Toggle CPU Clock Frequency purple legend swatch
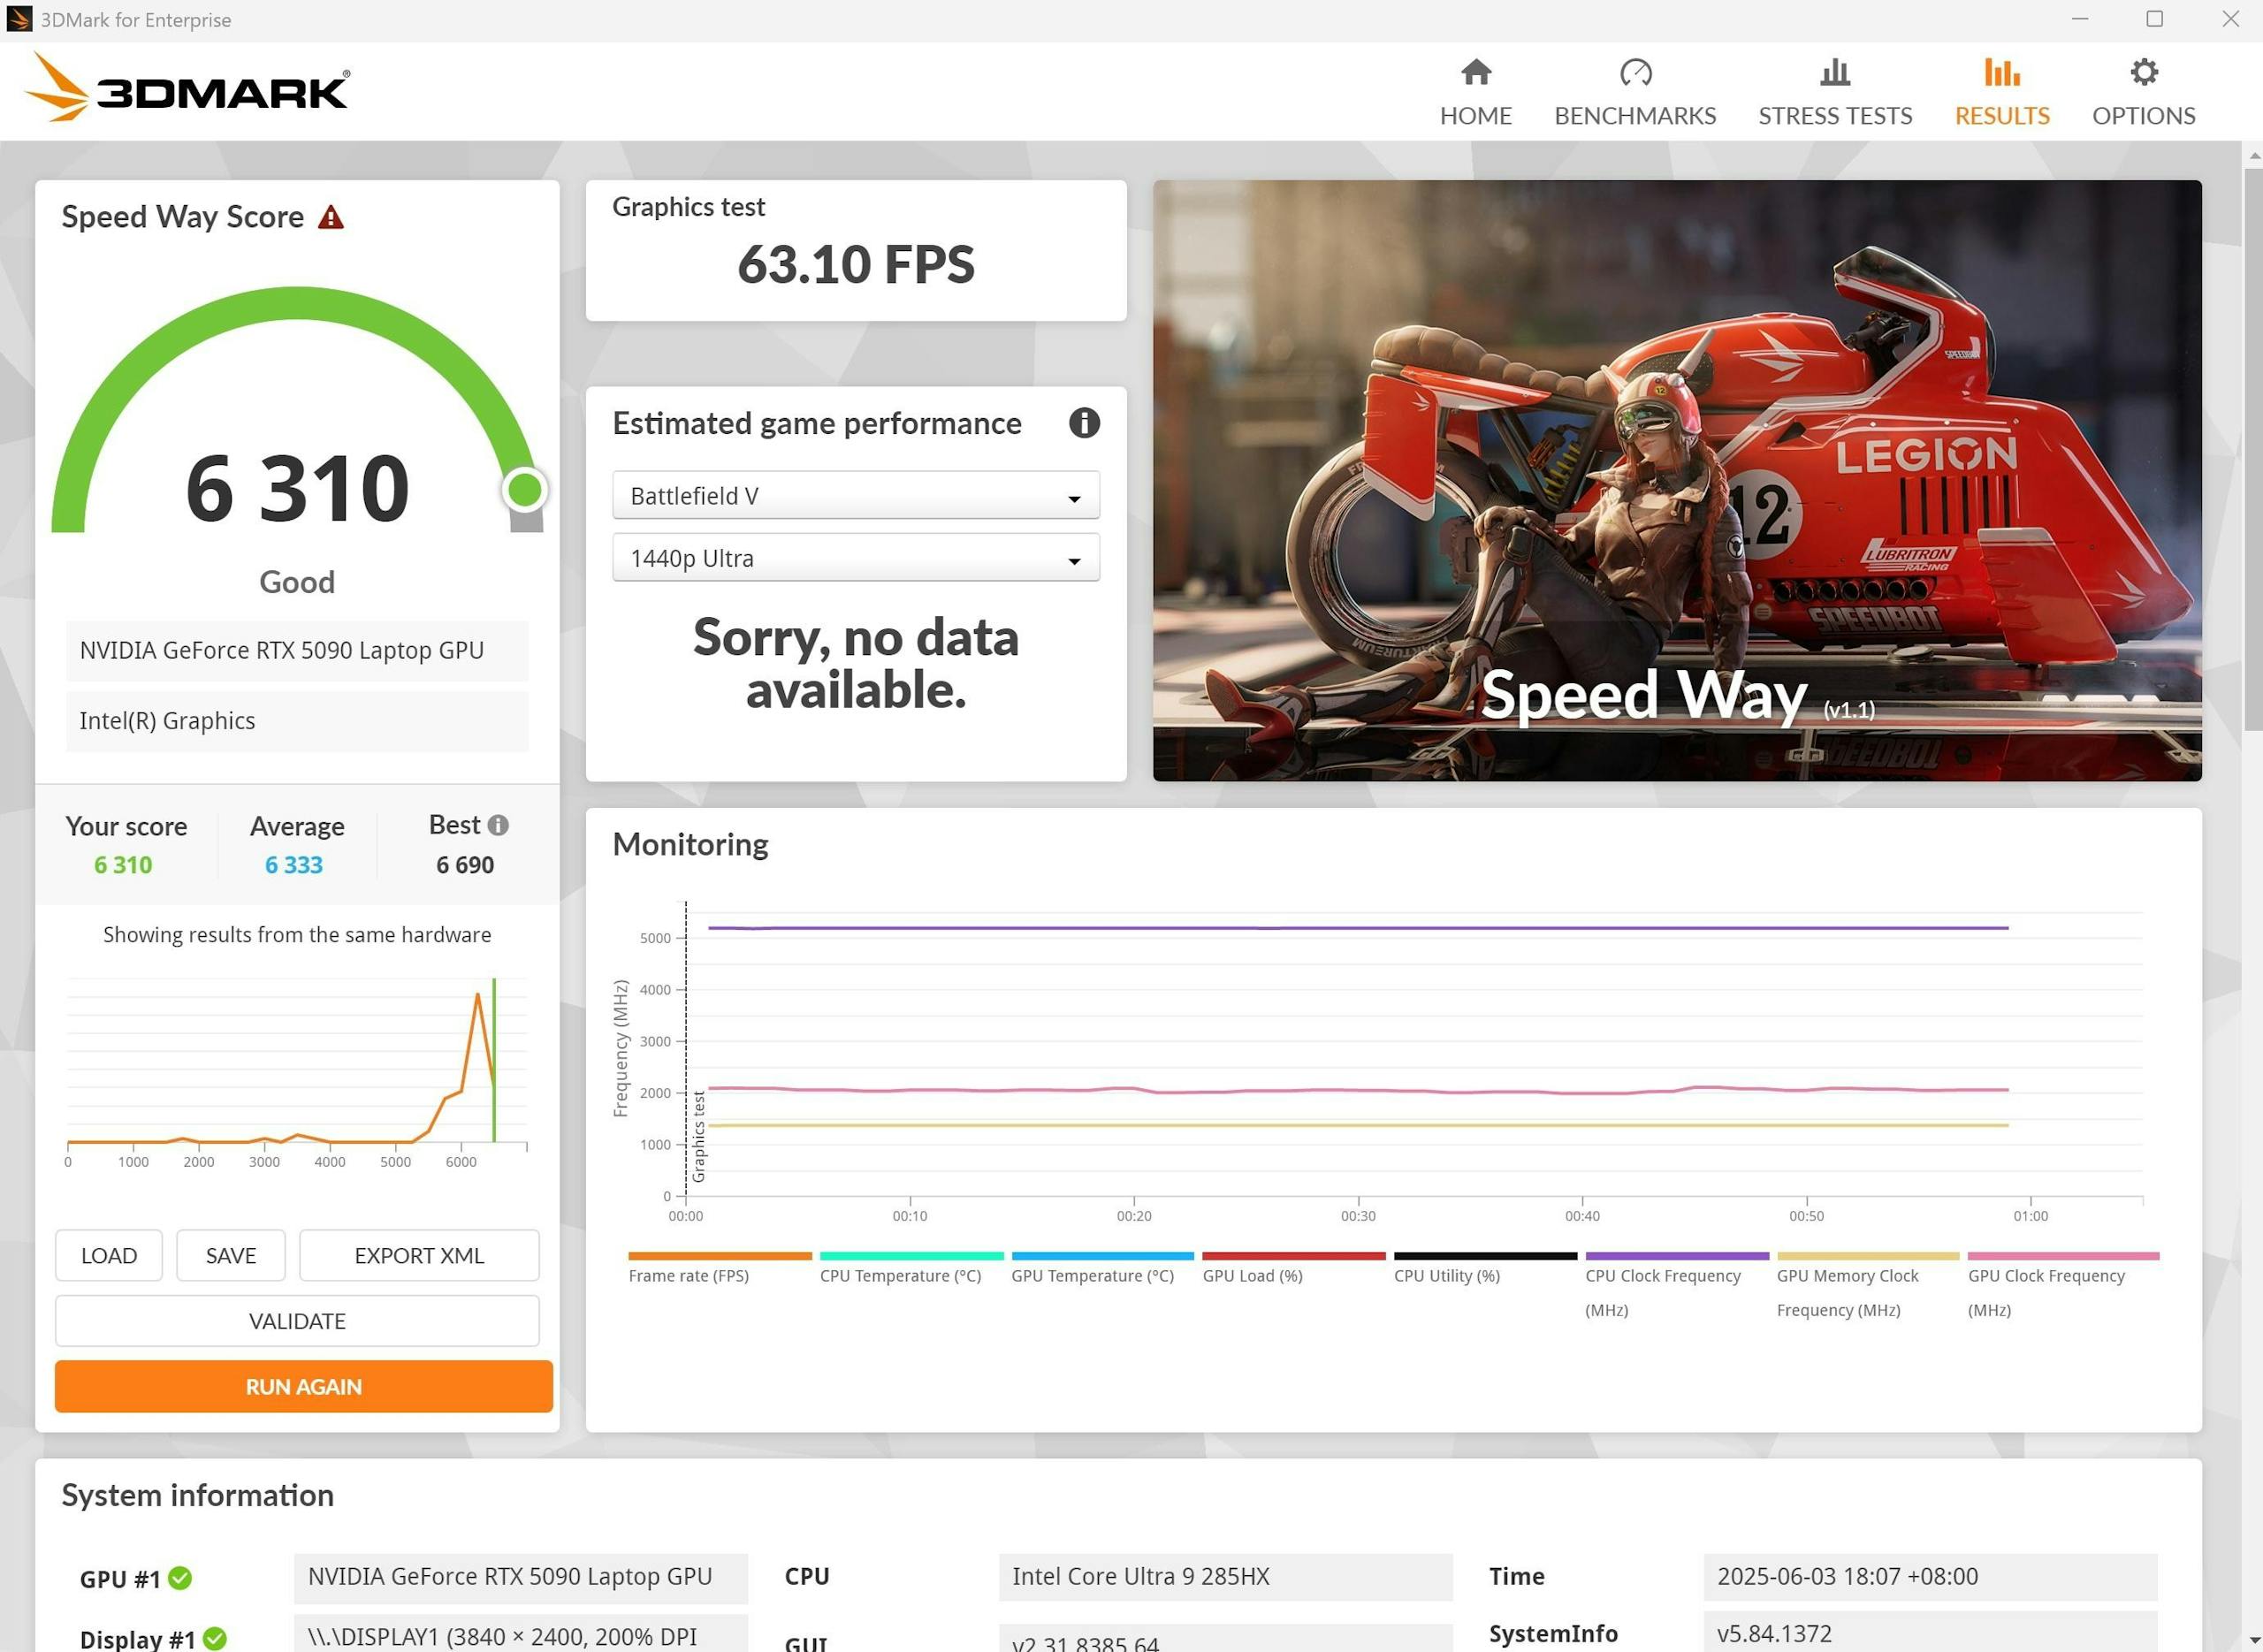2263x1652 pixels. coord(1677,1256)
